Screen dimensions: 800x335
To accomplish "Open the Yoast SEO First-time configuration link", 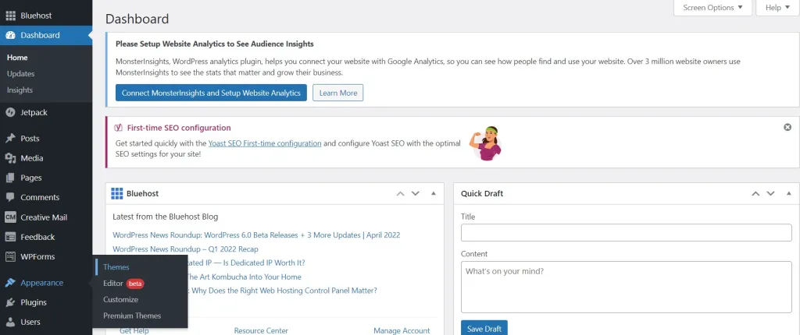I will click(x=265, y=143).
